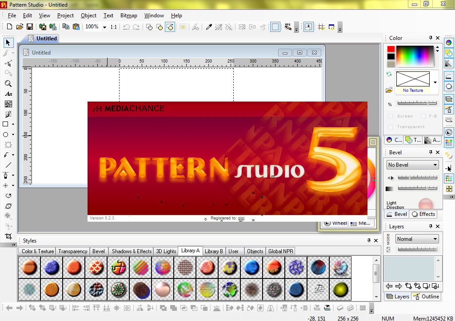Pin the Bevel panel

431,152
